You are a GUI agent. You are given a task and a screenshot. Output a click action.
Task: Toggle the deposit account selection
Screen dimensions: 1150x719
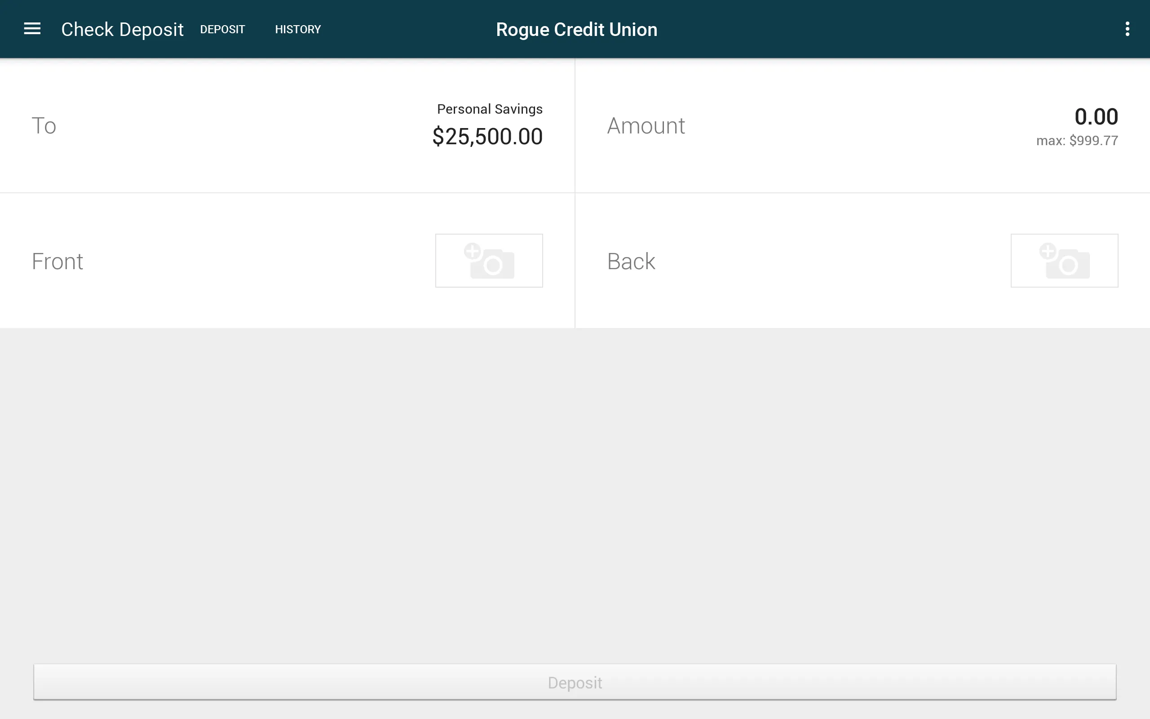click(x=287, y=125)
